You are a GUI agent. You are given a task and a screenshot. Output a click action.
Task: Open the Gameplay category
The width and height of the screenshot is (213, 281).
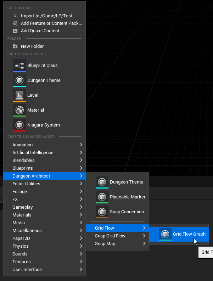coord(44,207)
